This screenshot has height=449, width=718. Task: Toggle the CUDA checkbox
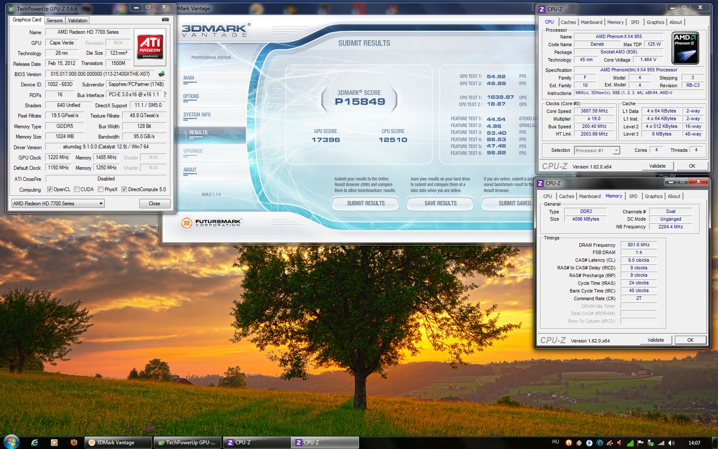click(x=77, y=189)
